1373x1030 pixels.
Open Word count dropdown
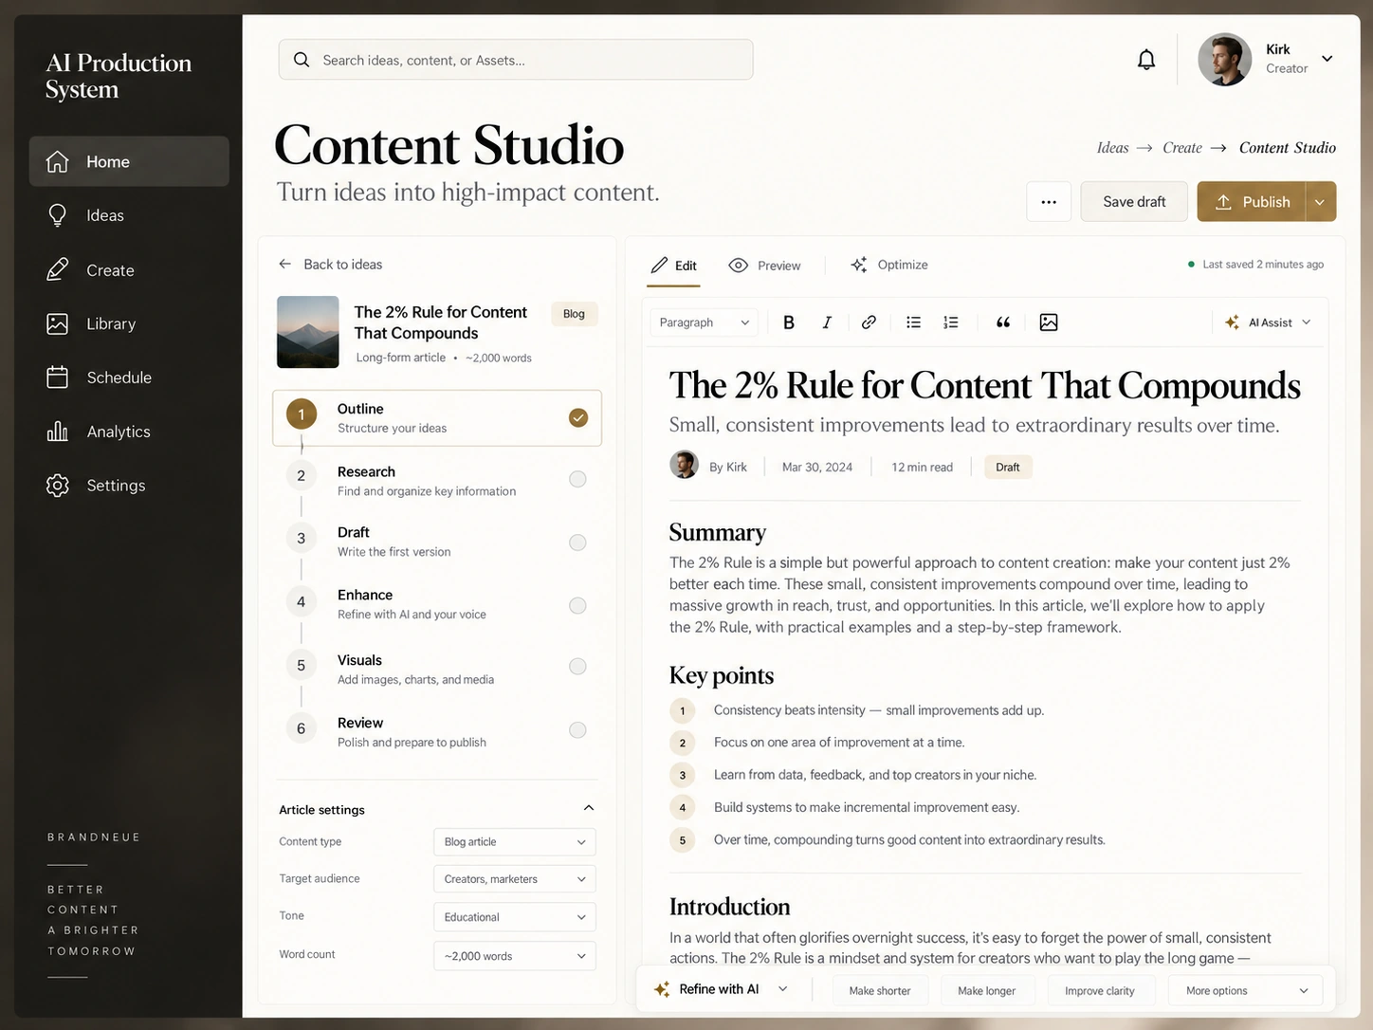point(515,956)
